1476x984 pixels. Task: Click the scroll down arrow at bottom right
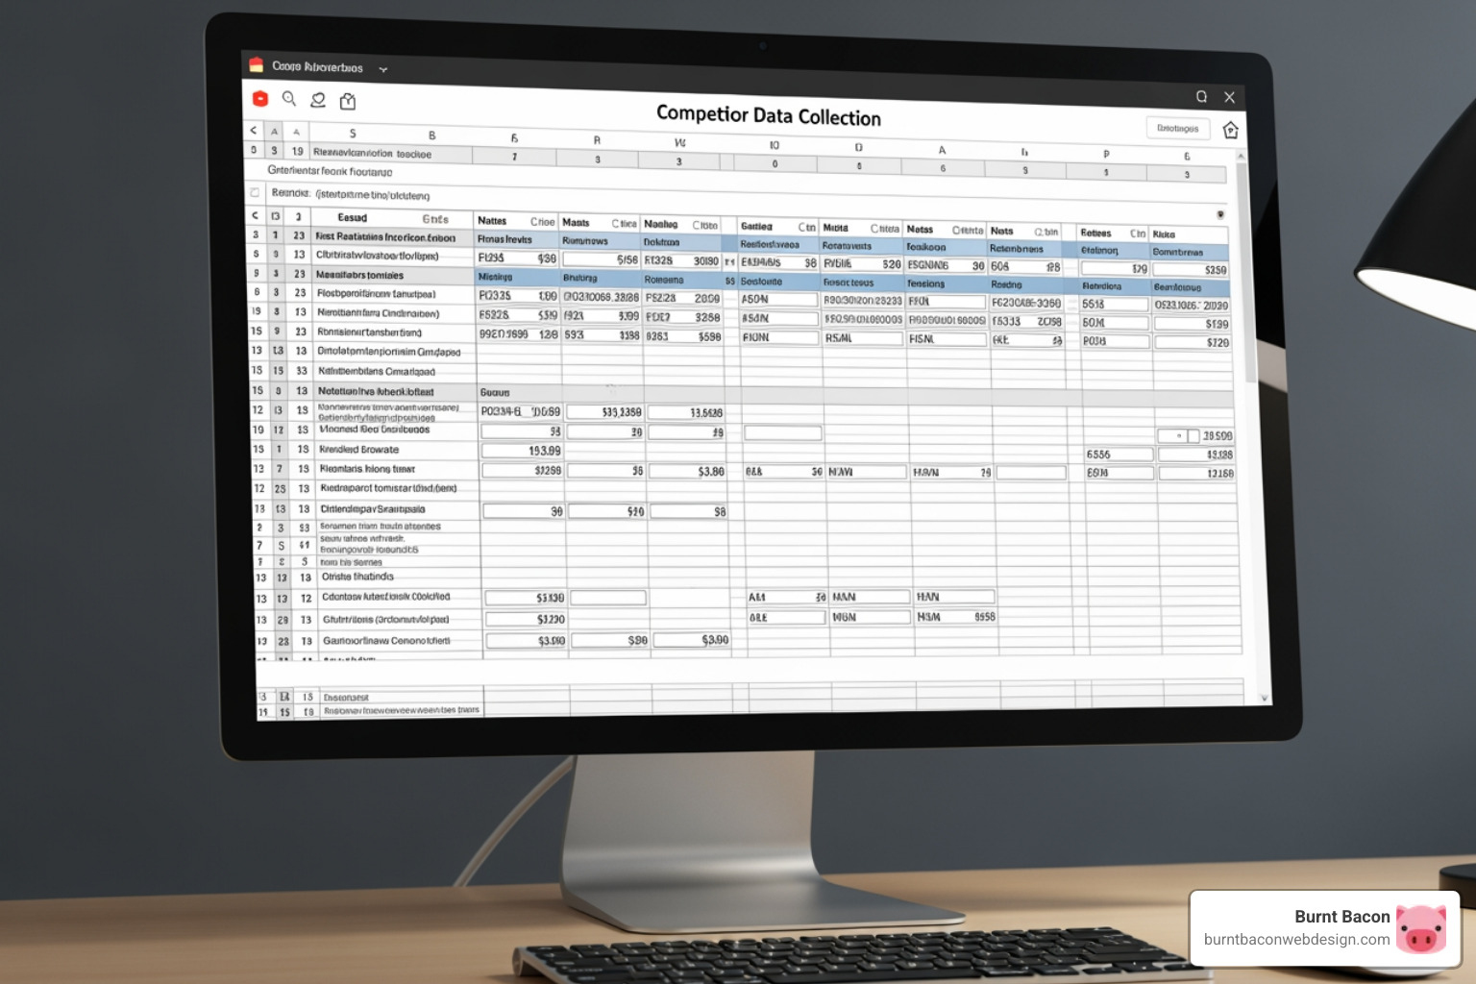[1264, 699]
